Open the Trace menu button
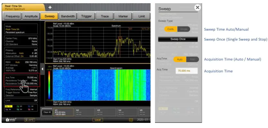Screen dimensions: 268x128 pos(105,16)
